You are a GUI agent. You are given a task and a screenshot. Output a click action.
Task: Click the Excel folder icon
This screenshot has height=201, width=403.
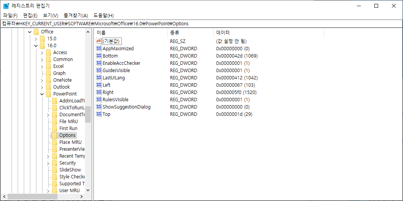pyautogui.click(x=49, y=66)
